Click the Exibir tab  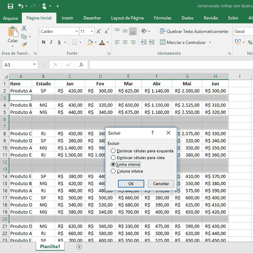(x=233, y=18)
